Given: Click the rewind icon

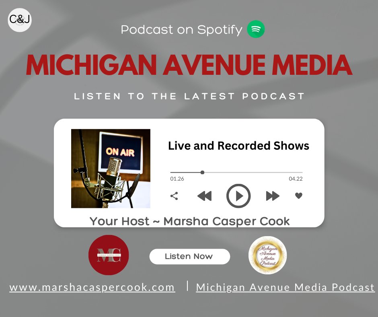Looking at the screenshot, I should pyautogui.click(x=205, y=196).
